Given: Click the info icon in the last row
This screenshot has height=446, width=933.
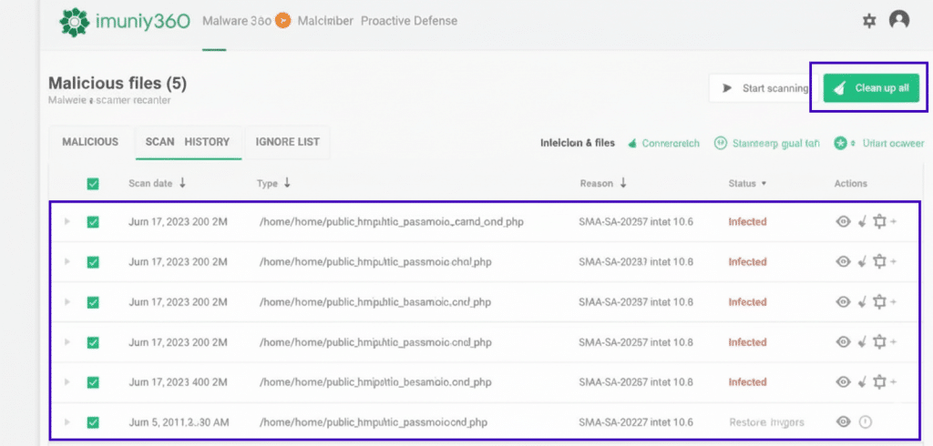Looking at the screenshot, I should [x=866, y=422].
